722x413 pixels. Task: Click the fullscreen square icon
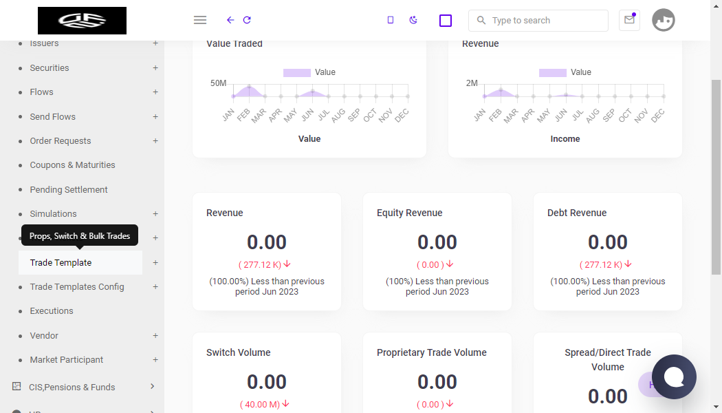(446, 21)
